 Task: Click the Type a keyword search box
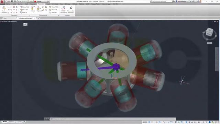(162, 1)
